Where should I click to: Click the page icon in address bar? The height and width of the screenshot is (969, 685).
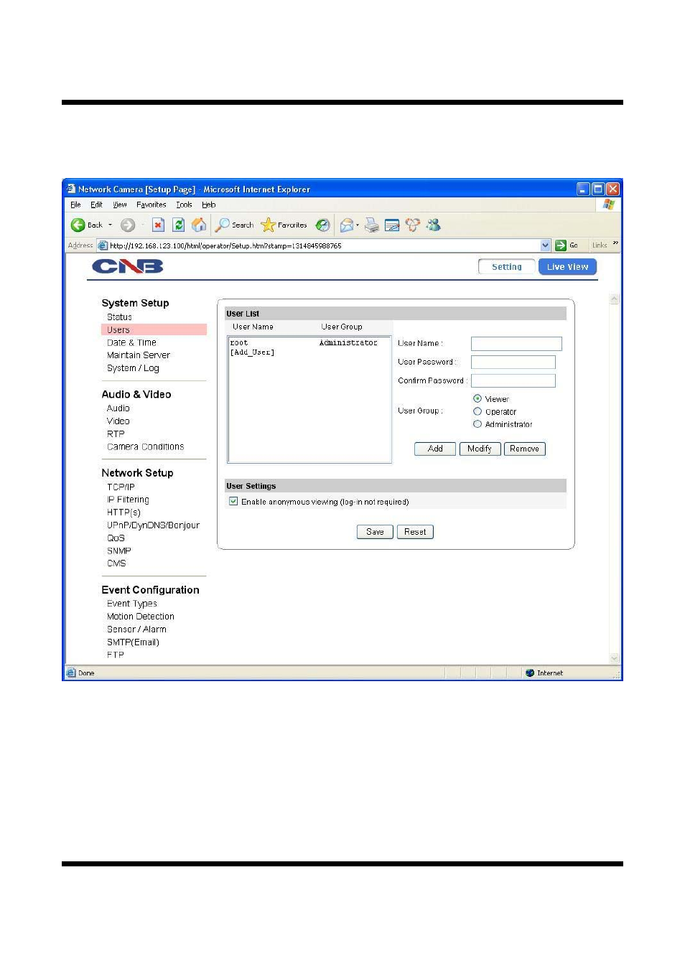tap(103, 245)
